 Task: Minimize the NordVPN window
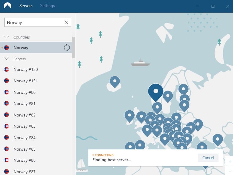coord(198,6)
